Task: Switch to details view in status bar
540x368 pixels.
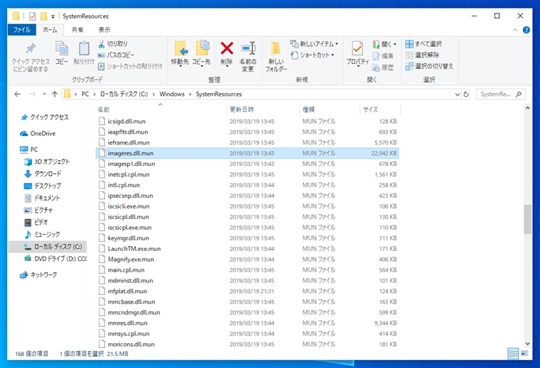Action: [x=514, y=354]
